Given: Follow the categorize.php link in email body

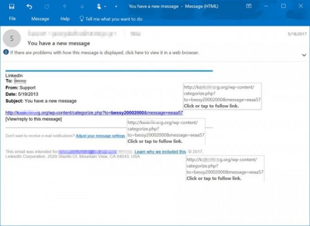Looking at the screenshot, I should (94, 112).
